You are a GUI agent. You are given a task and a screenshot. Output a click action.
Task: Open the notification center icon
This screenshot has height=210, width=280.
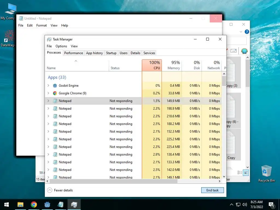coord(272,205)
